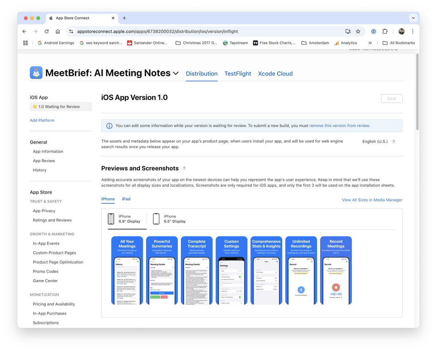Select 1.0 Waiting for Review version
The width and height of the screenshot is (437, 351).
coord(61,107)
